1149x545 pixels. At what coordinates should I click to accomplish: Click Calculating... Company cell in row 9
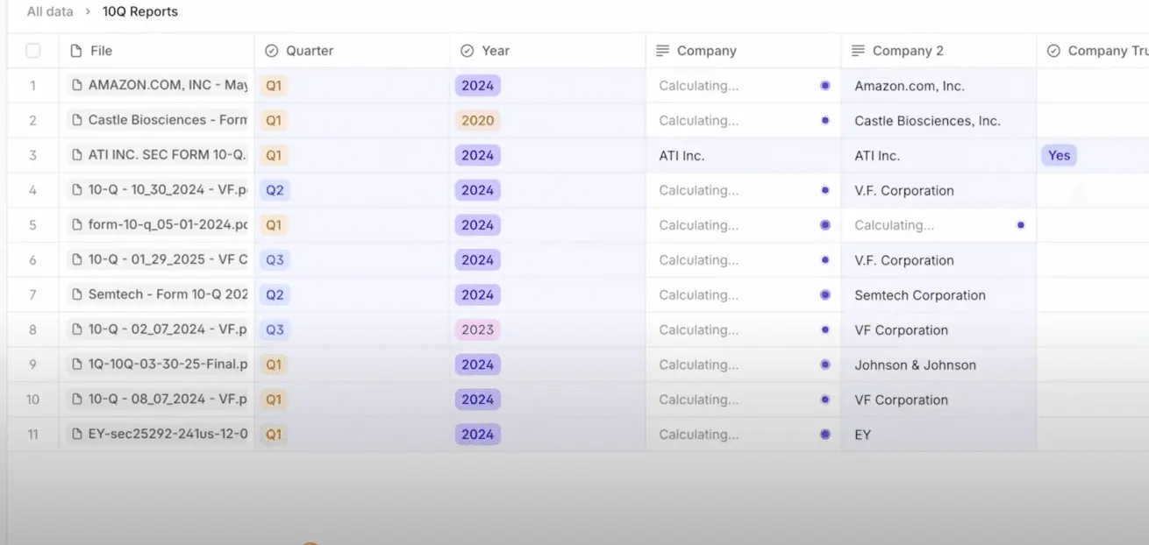pos(743,365)
